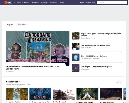
Task: Select the Explore tab
Action: tap(11, 25)
